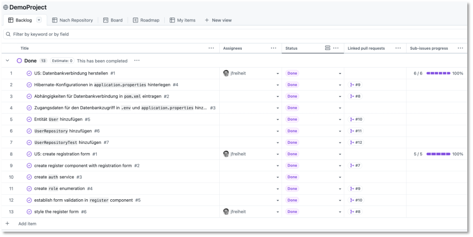Open pull request #10 in form validation row
This screenshot has width=473, height=237.
click(356, 200)
